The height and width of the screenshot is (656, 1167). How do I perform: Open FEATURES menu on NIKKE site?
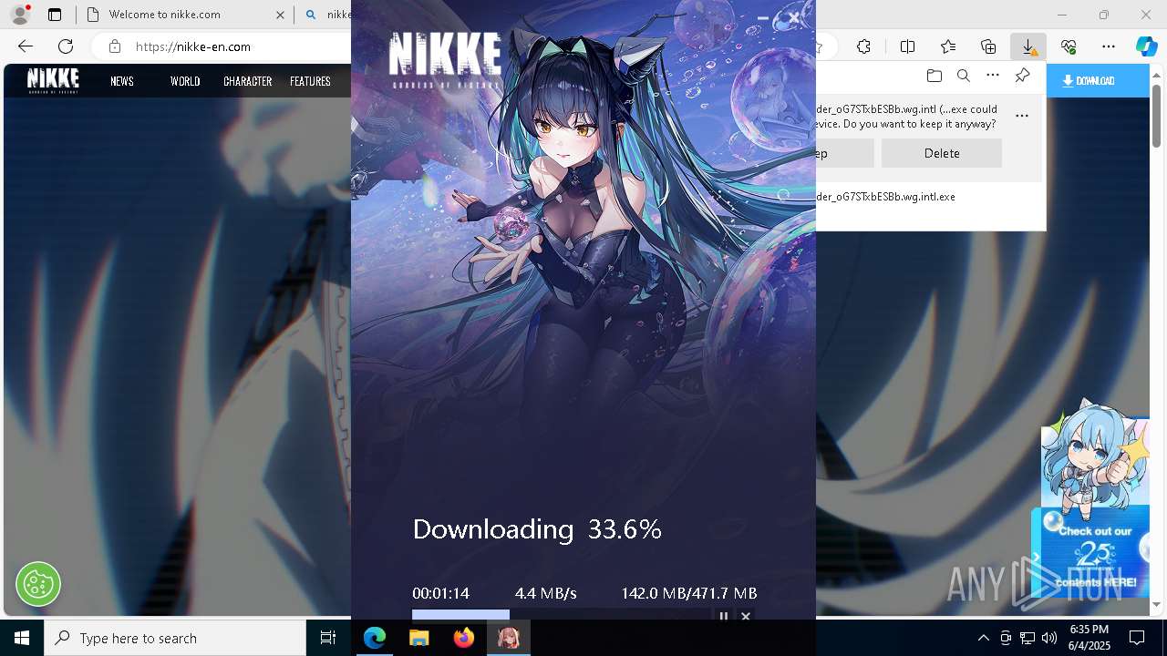click(x=310, y=81)
